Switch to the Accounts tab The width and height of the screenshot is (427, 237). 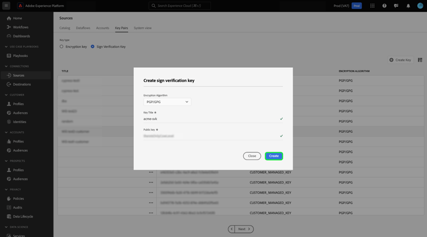(x=102, y=28)
